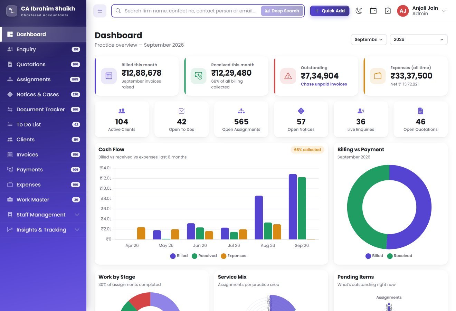The width and height of the screenshot is (456, 311).
Task: Toggle Received series in Cash Flow legend
Action: 204,256
